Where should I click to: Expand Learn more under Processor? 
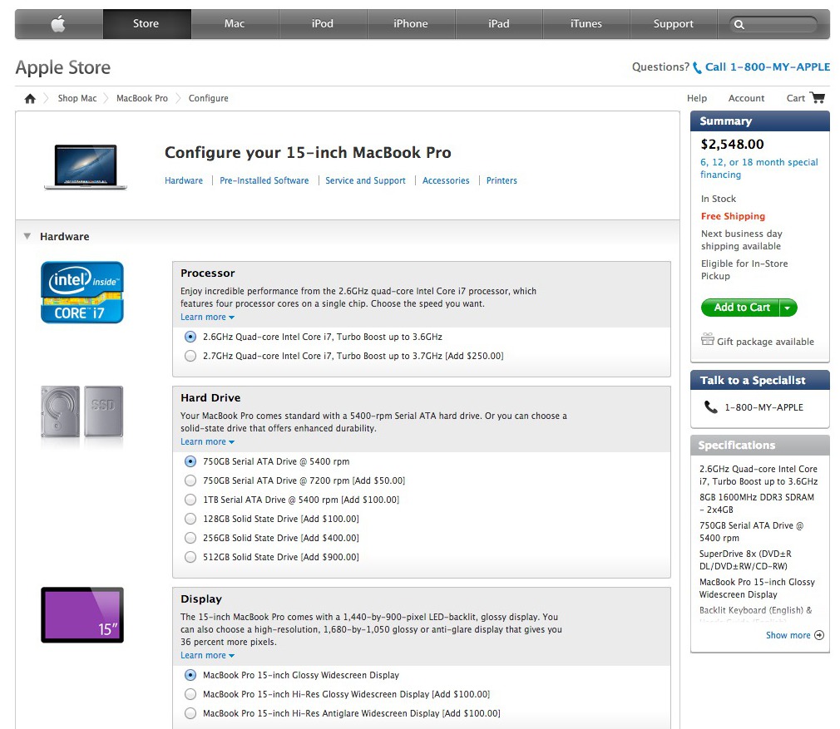coord(207,317)
